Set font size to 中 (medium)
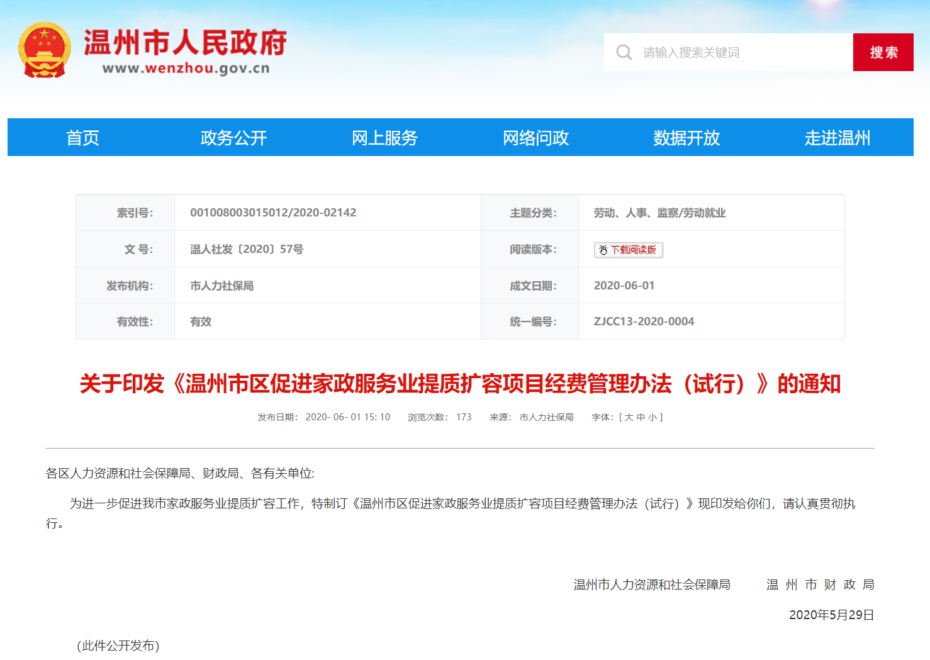The image size is (930, 660). tap(641, 417)
